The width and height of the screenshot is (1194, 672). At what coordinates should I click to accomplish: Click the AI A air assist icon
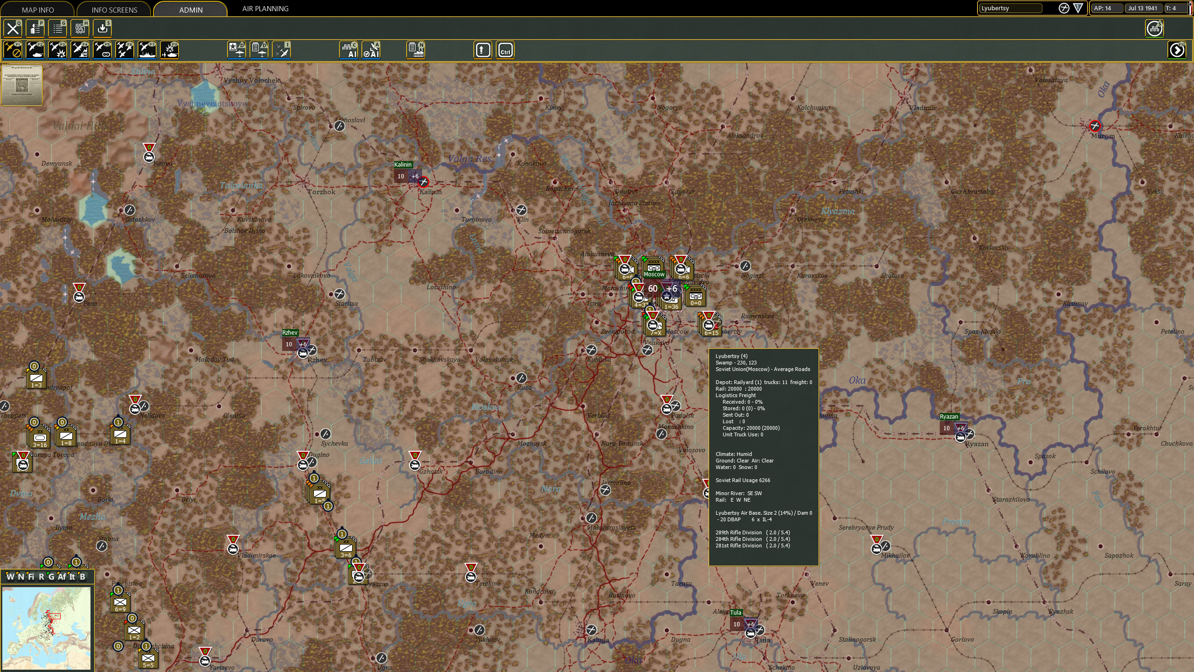[371, 50]
